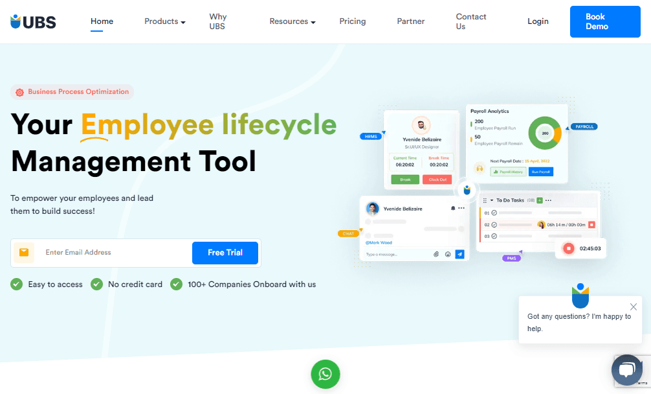
Task: Click the Book Demo button
Action: click(605, 21)
